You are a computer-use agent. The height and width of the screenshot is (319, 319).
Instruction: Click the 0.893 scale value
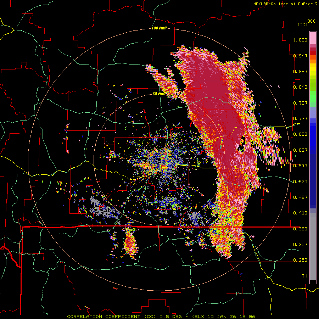click(300, 71)
